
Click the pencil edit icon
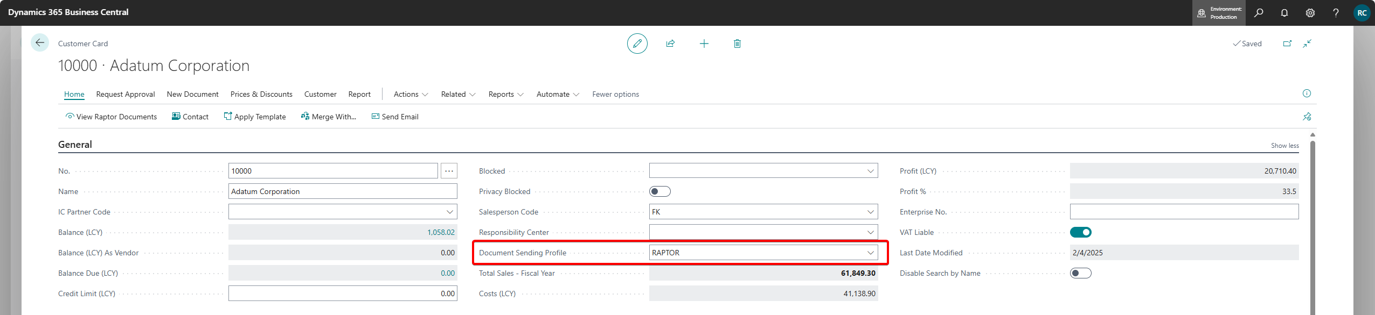click(637, 44)
